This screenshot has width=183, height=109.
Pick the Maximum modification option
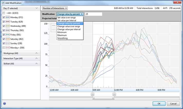click(62, 35)
